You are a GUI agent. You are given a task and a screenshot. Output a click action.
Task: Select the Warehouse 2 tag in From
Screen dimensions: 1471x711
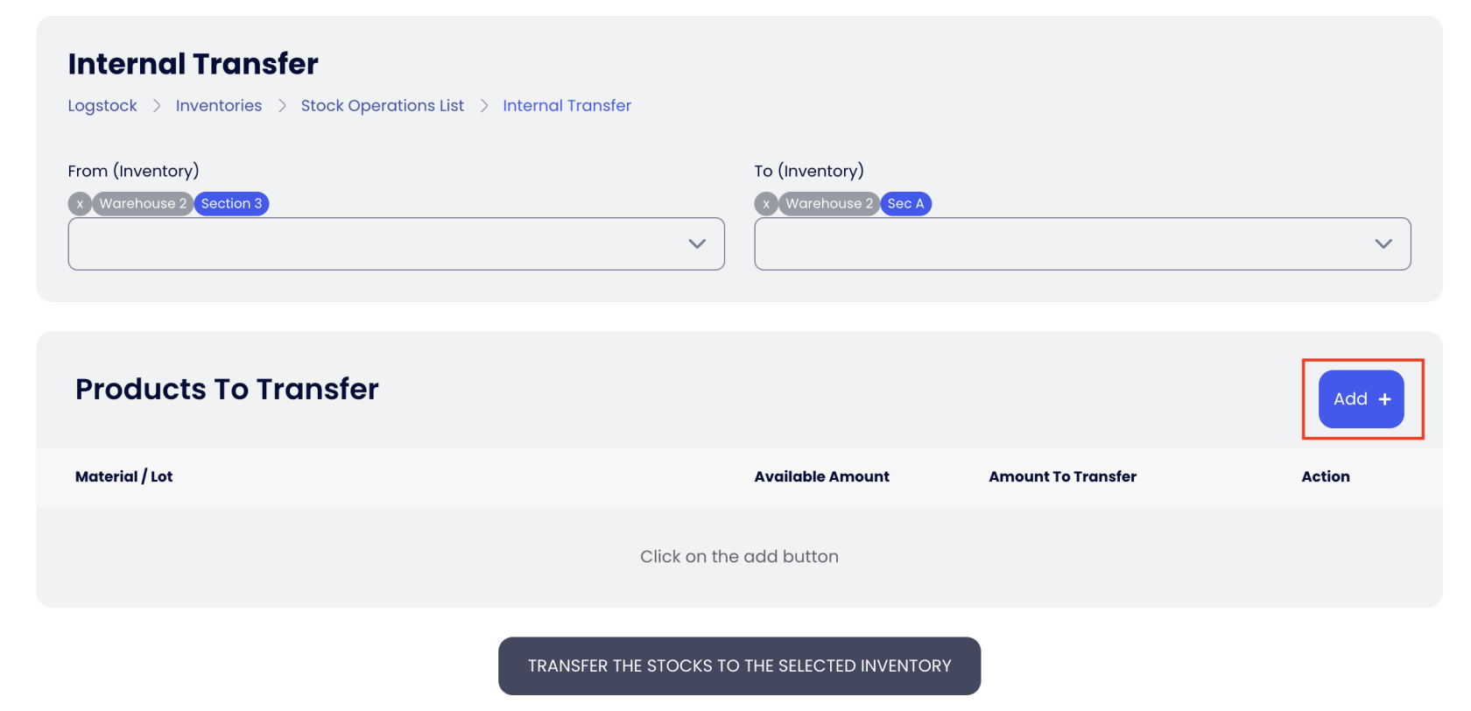point(143,204)
